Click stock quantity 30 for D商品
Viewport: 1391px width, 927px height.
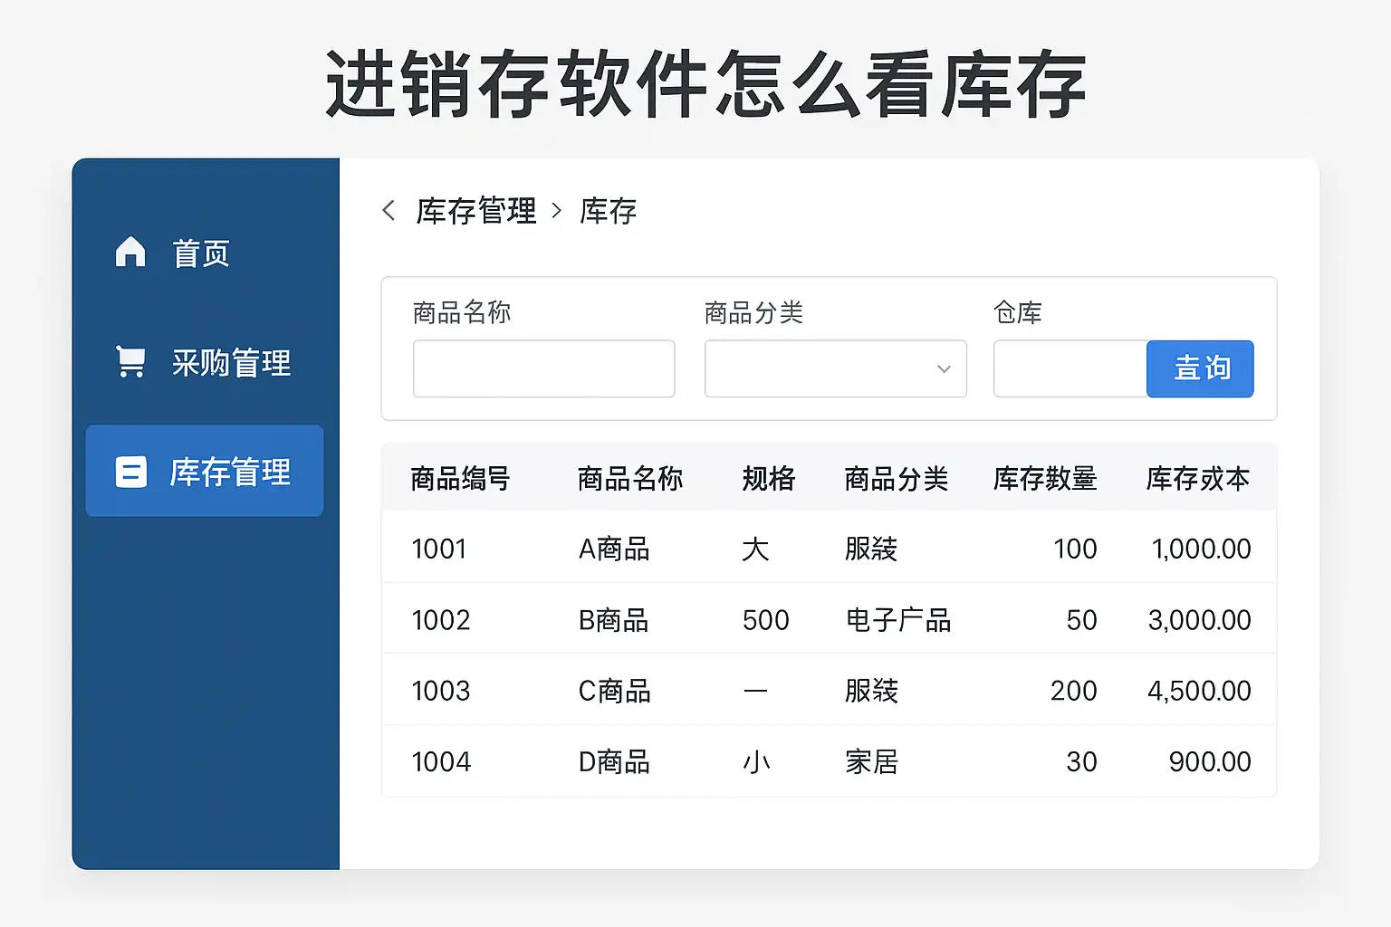[x=1081, y=762]
